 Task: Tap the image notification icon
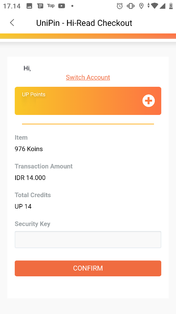pyautogui.click(x=29, y=6)
